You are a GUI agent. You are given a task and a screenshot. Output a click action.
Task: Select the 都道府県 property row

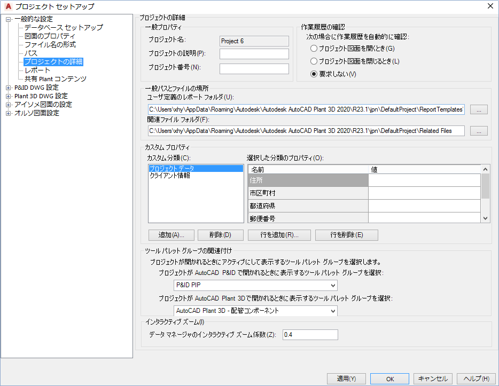point(308,206)
